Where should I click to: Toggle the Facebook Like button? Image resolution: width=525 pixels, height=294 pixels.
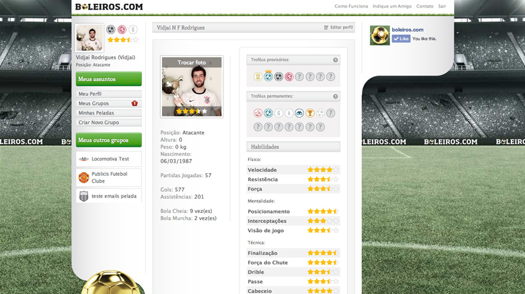(x=401, y=39)
